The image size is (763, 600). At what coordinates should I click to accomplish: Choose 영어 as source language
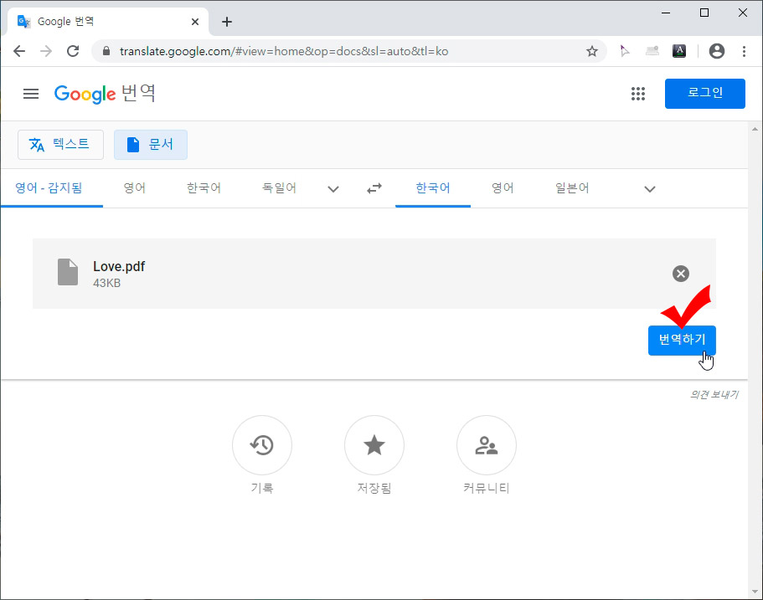135,188
